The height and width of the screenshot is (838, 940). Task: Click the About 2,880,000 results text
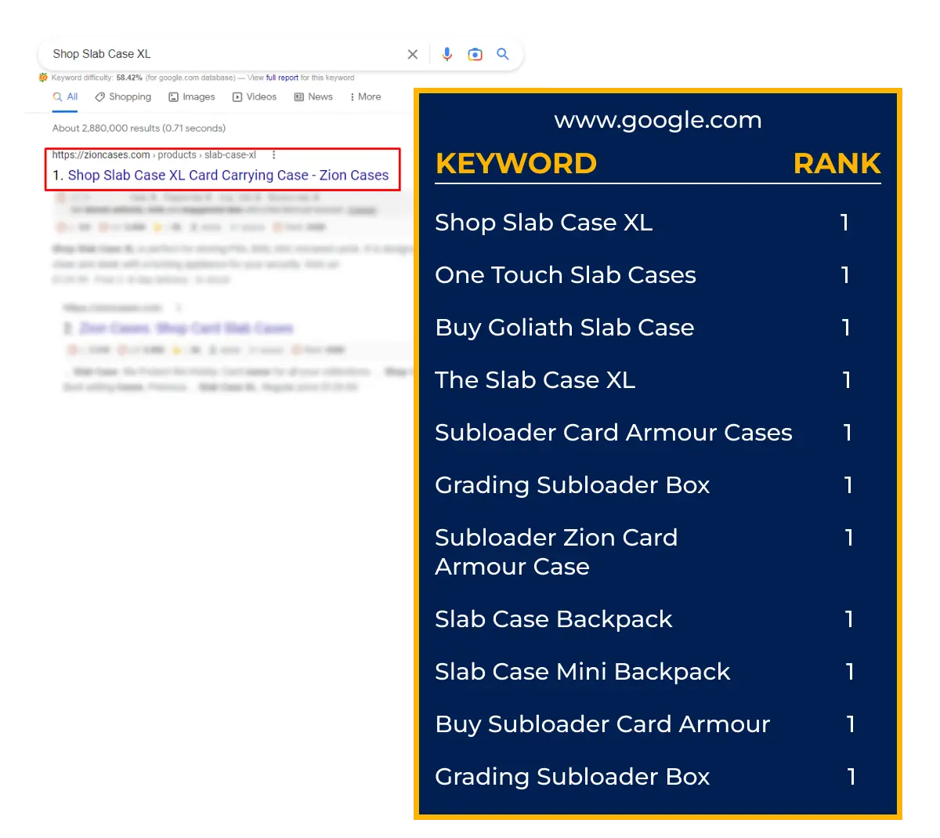pos(139,128)
